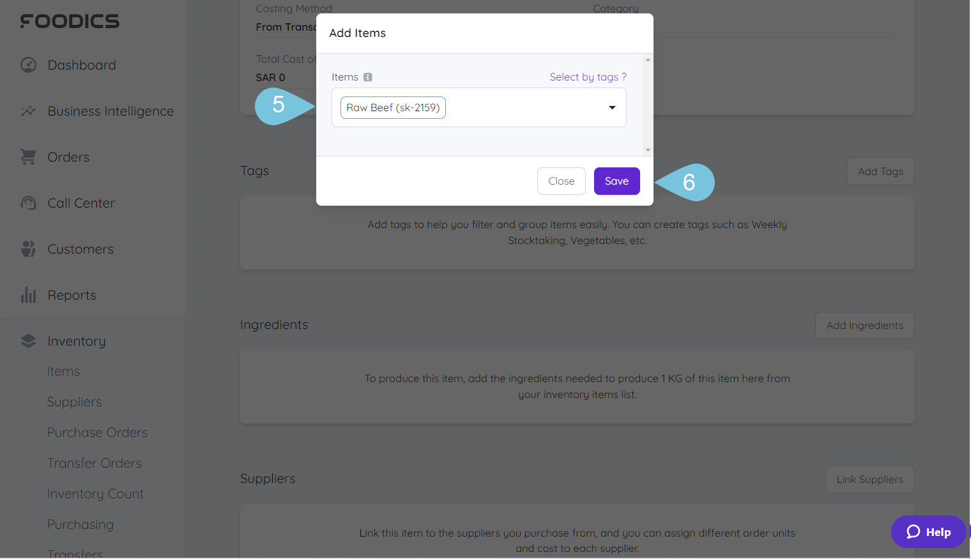Screen dimensions: 971x559
Task: Go to Purchase Orders in the sidebar
Action: click(97, 433)
